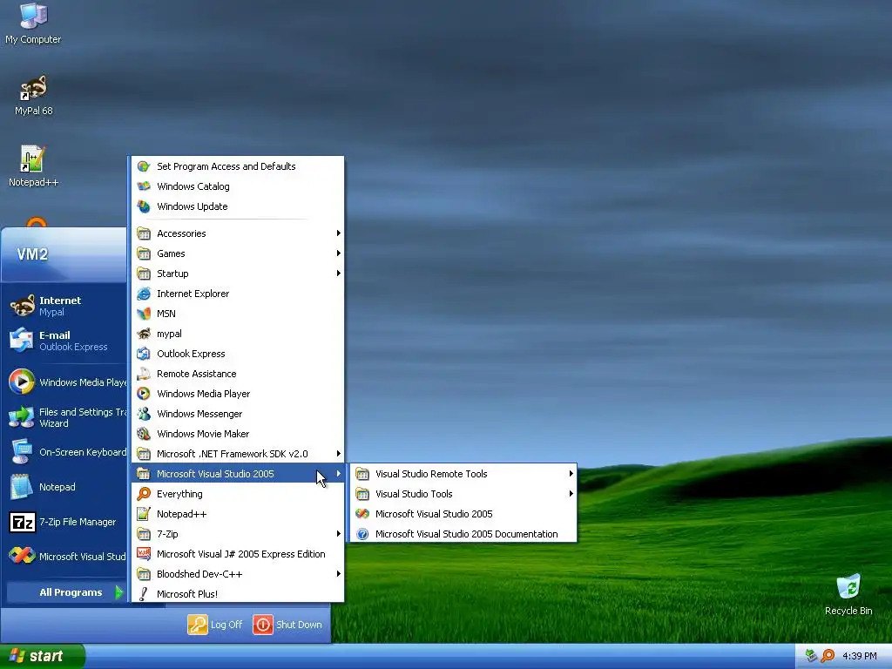Viewport: 892px width, 669px height.
Task: Open Microsoft Visual Studio from the Start menu's left pane
Action: [x=65, y=557]
